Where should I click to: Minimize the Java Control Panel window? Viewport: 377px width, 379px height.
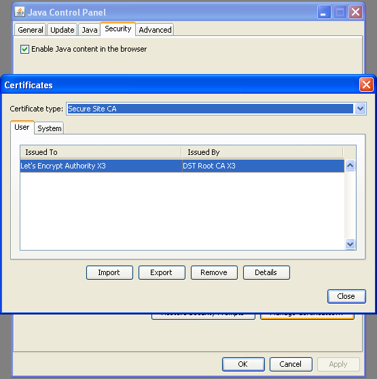pos(324,12)
